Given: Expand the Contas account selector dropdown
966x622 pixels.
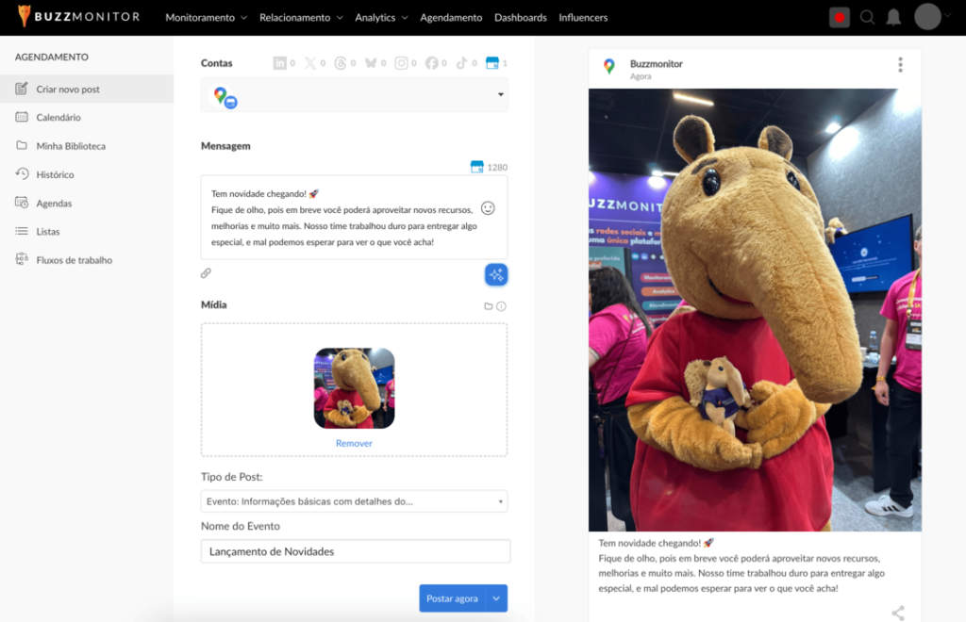Looking at the screenshot, I should point(500,95).
